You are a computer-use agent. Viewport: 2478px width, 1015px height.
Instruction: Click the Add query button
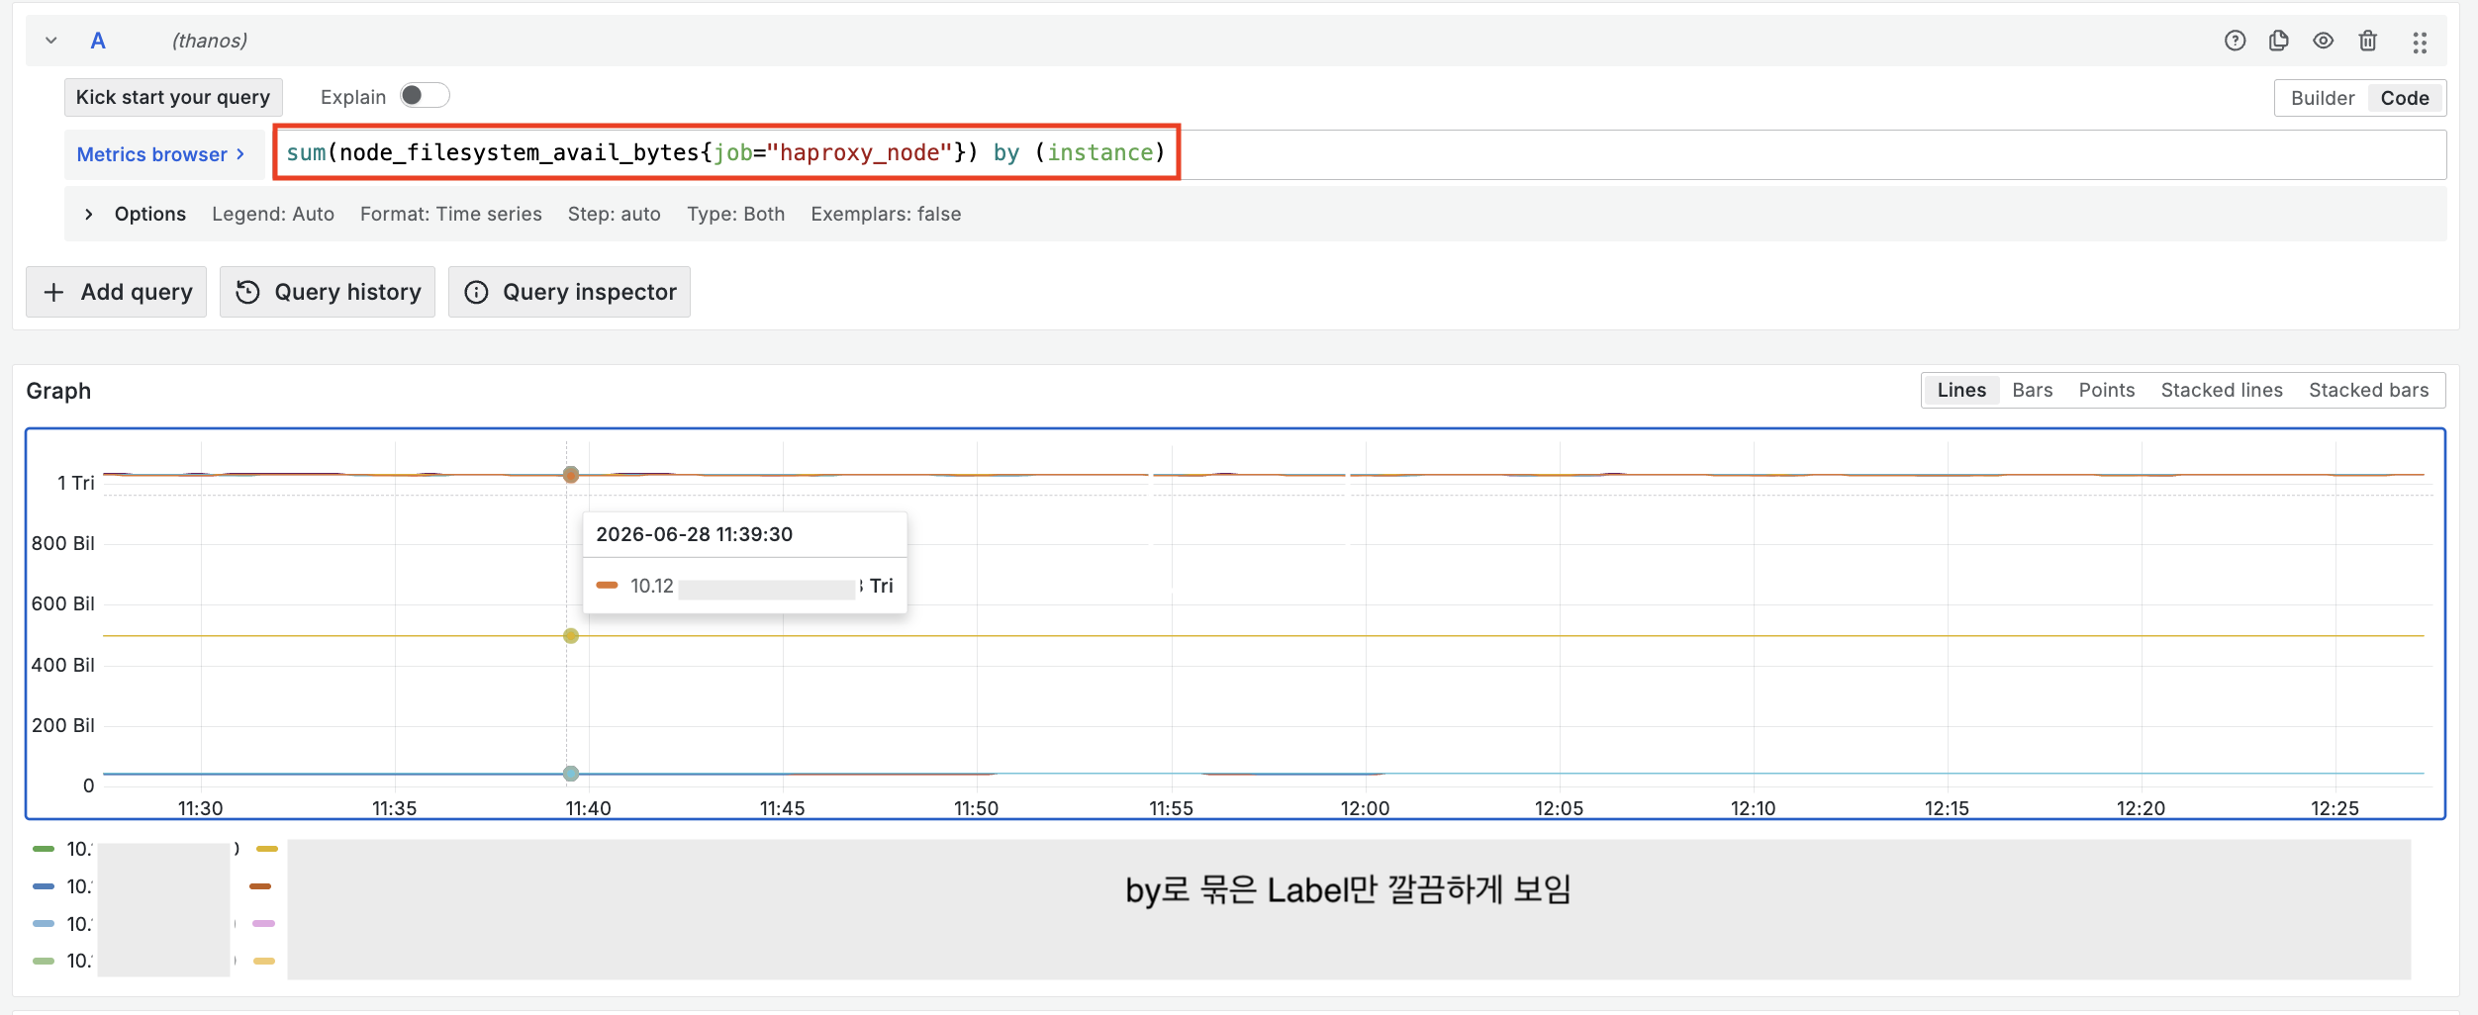tap(116, 292)
